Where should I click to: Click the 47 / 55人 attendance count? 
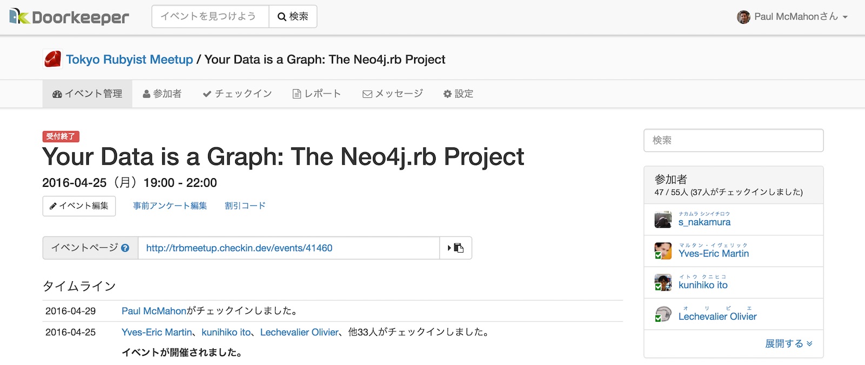coord(671,192)
